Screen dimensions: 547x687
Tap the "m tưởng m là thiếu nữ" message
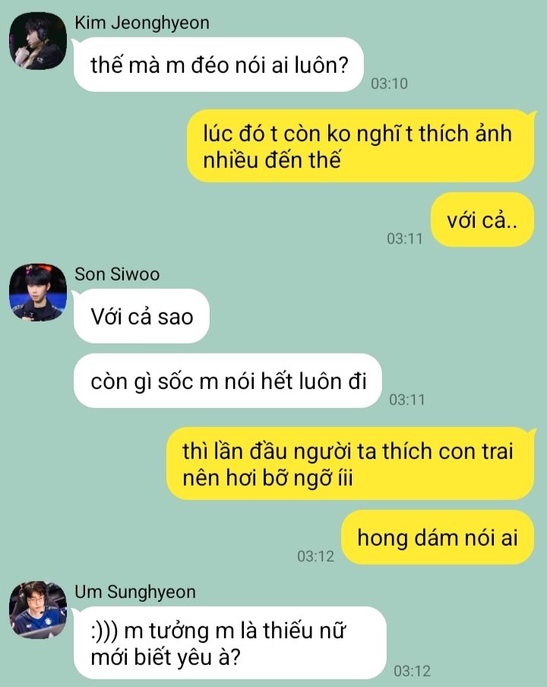click(230, 643)
